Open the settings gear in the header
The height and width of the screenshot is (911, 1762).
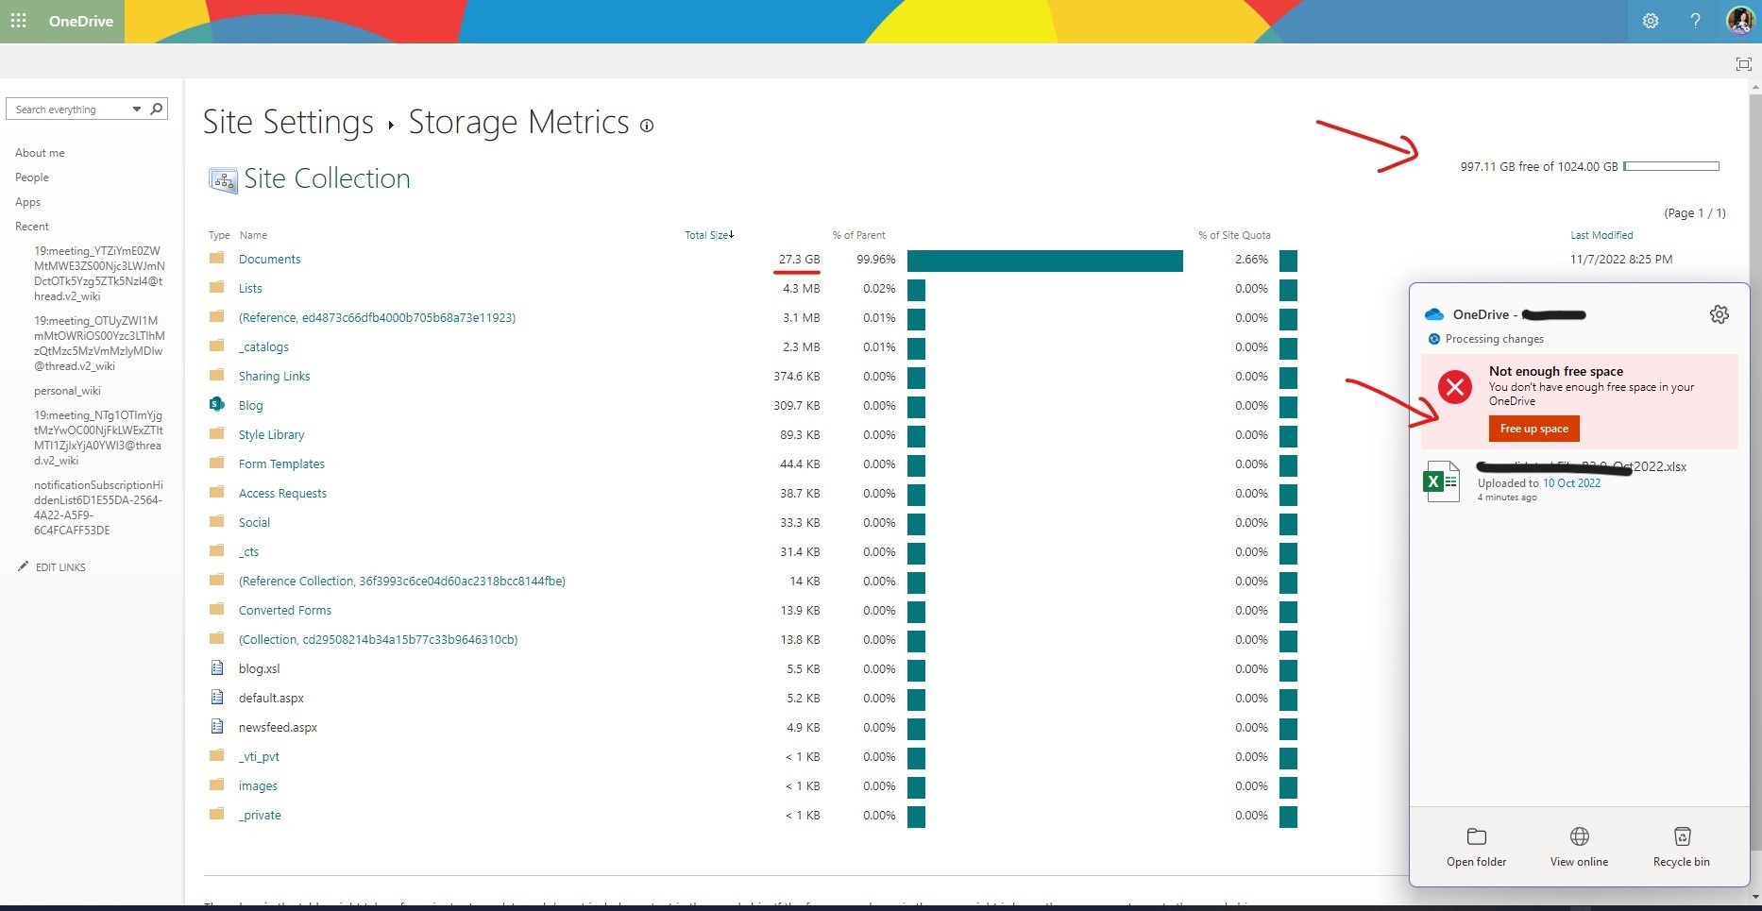click(1651, 21)
